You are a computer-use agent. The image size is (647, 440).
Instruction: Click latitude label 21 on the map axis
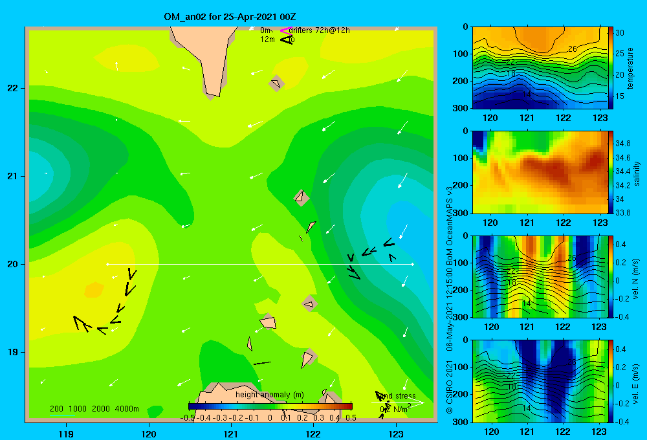(12, 176)
